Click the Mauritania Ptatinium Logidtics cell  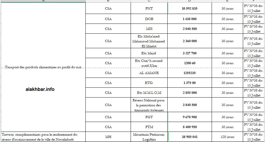click(x=149, y=137)
